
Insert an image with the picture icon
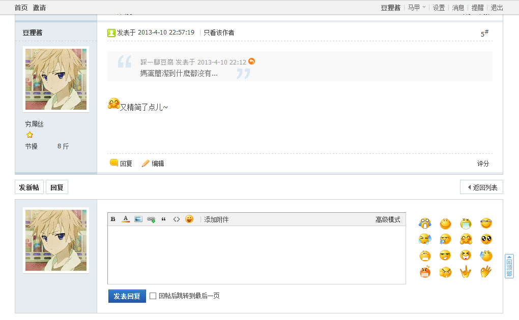click(138, 219)
